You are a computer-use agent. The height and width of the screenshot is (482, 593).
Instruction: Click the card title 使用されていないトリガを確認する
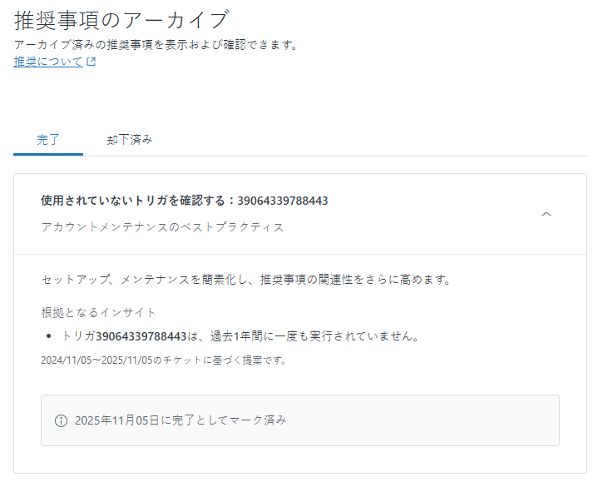click(138, 201)
